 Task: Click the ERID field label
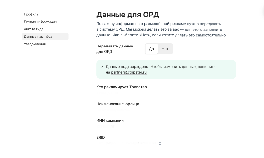pos(100,137)
